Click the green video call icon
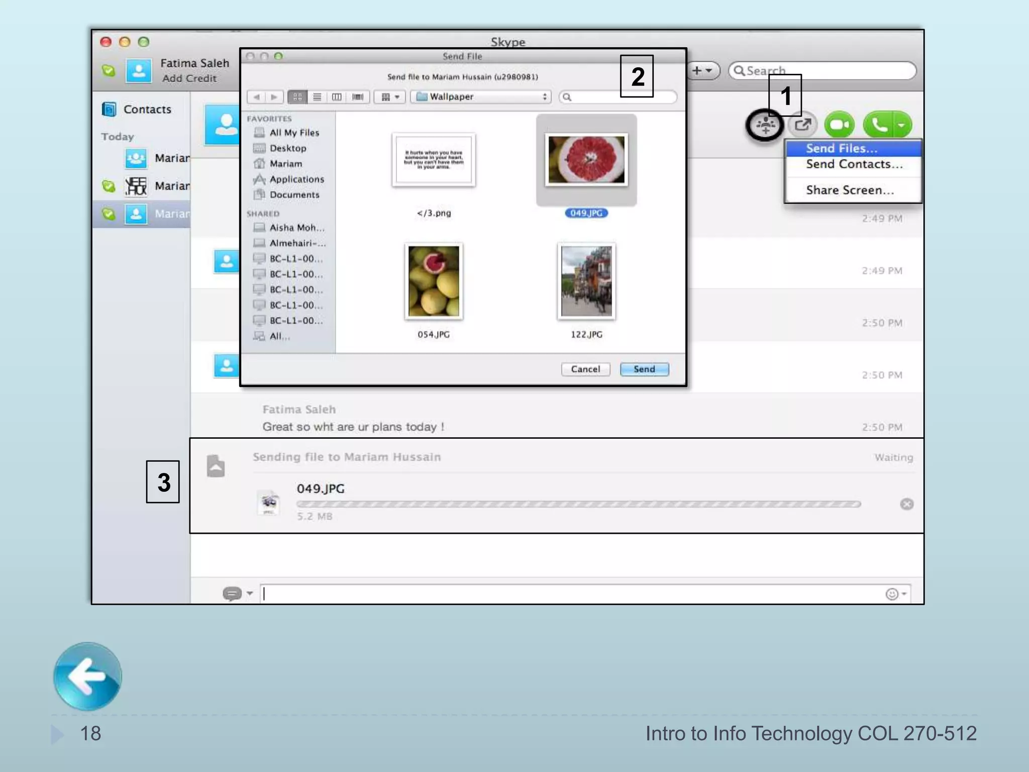This screenshot has width=1029, height=772. 839,125
